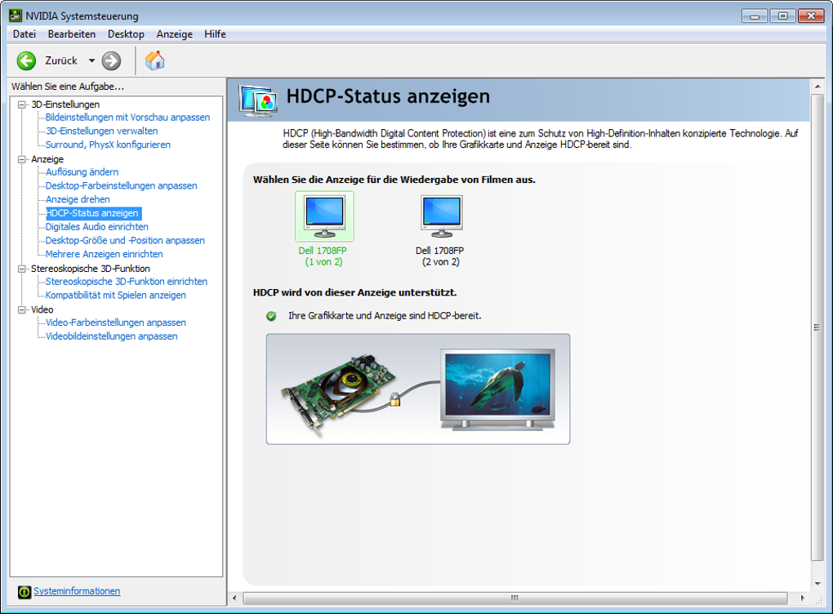Open Stereoskopische 3D-Funktion einrichten
This screenshot has width=833, height=614.
127,282
